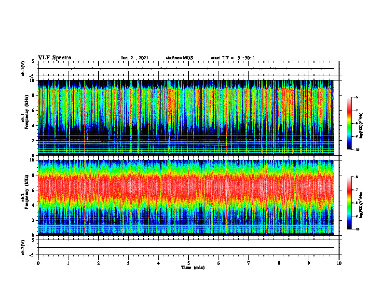
Task: Click inside the ch.1 spectrogram plot
Action: pyautogui.click(x=186, y=118)
